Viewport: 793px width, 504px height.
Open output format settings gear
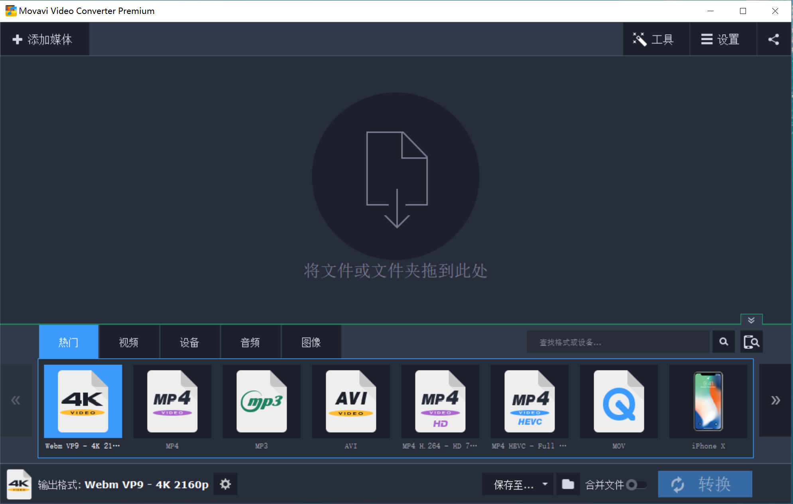pos(225,484)
